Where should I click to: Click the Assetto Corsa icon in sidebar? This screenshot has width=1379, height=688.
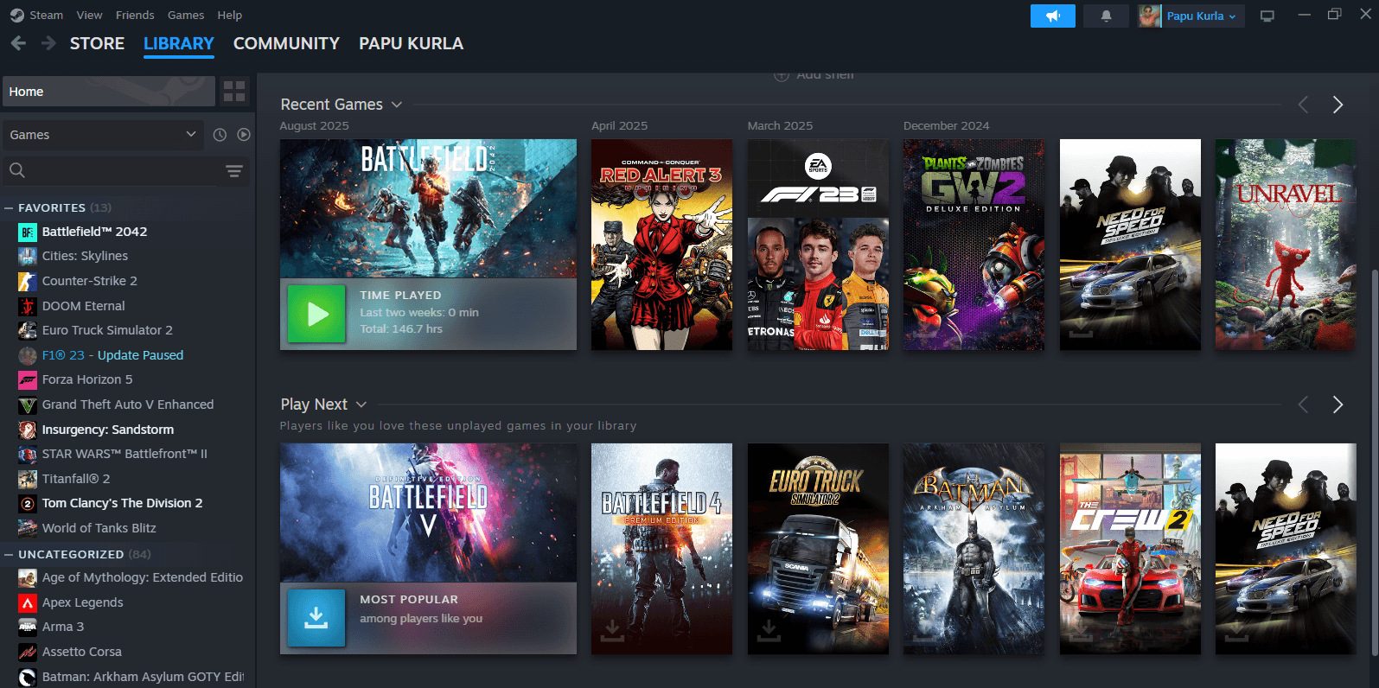(x=28, y=652)
